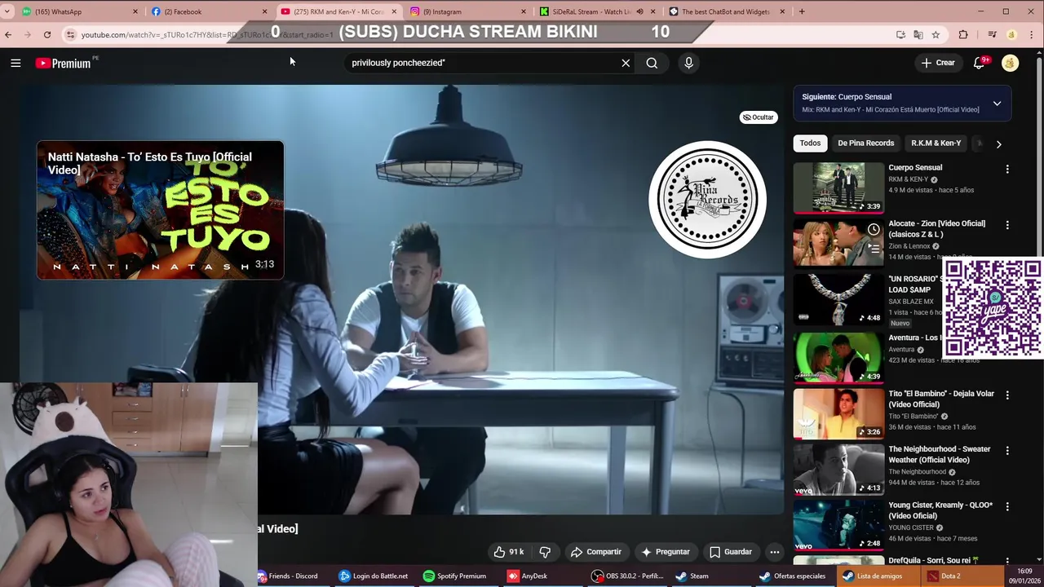Open options for Alocate - Zion video
Screen dimensions: 1044x587
point(1007,225)
